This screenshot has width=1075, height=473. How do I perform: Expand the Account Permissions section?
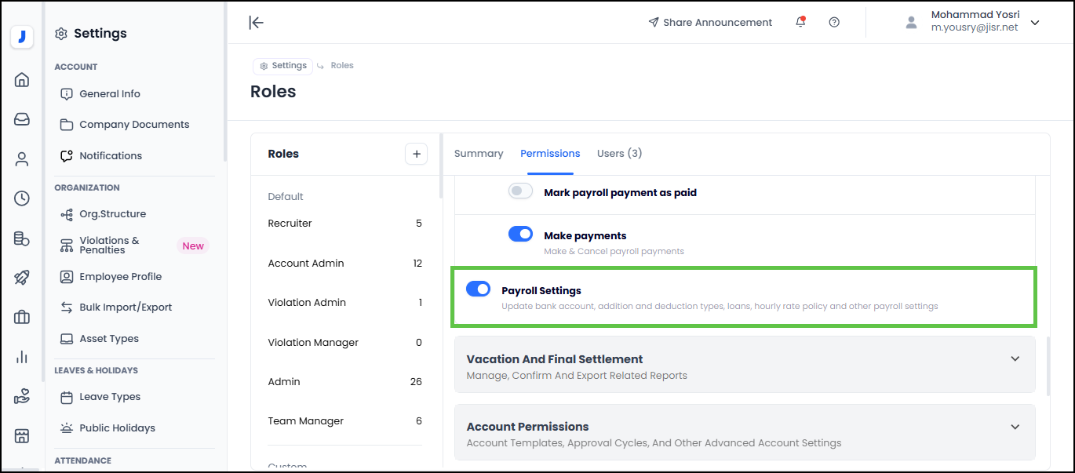1015,428
